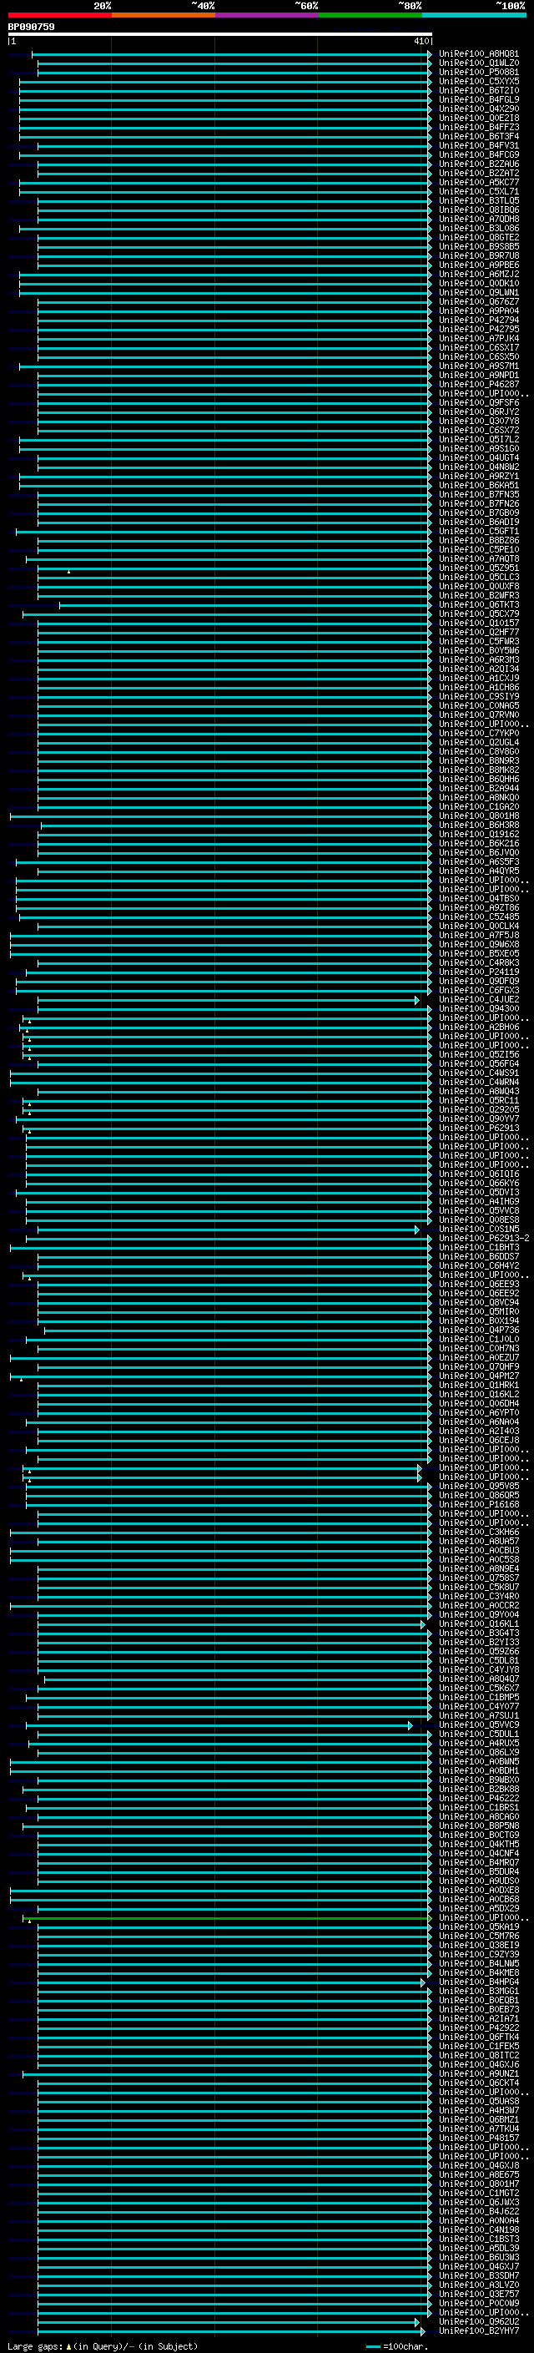
Task: Click the BP090759 query sequence label
Action: (31, 27)
